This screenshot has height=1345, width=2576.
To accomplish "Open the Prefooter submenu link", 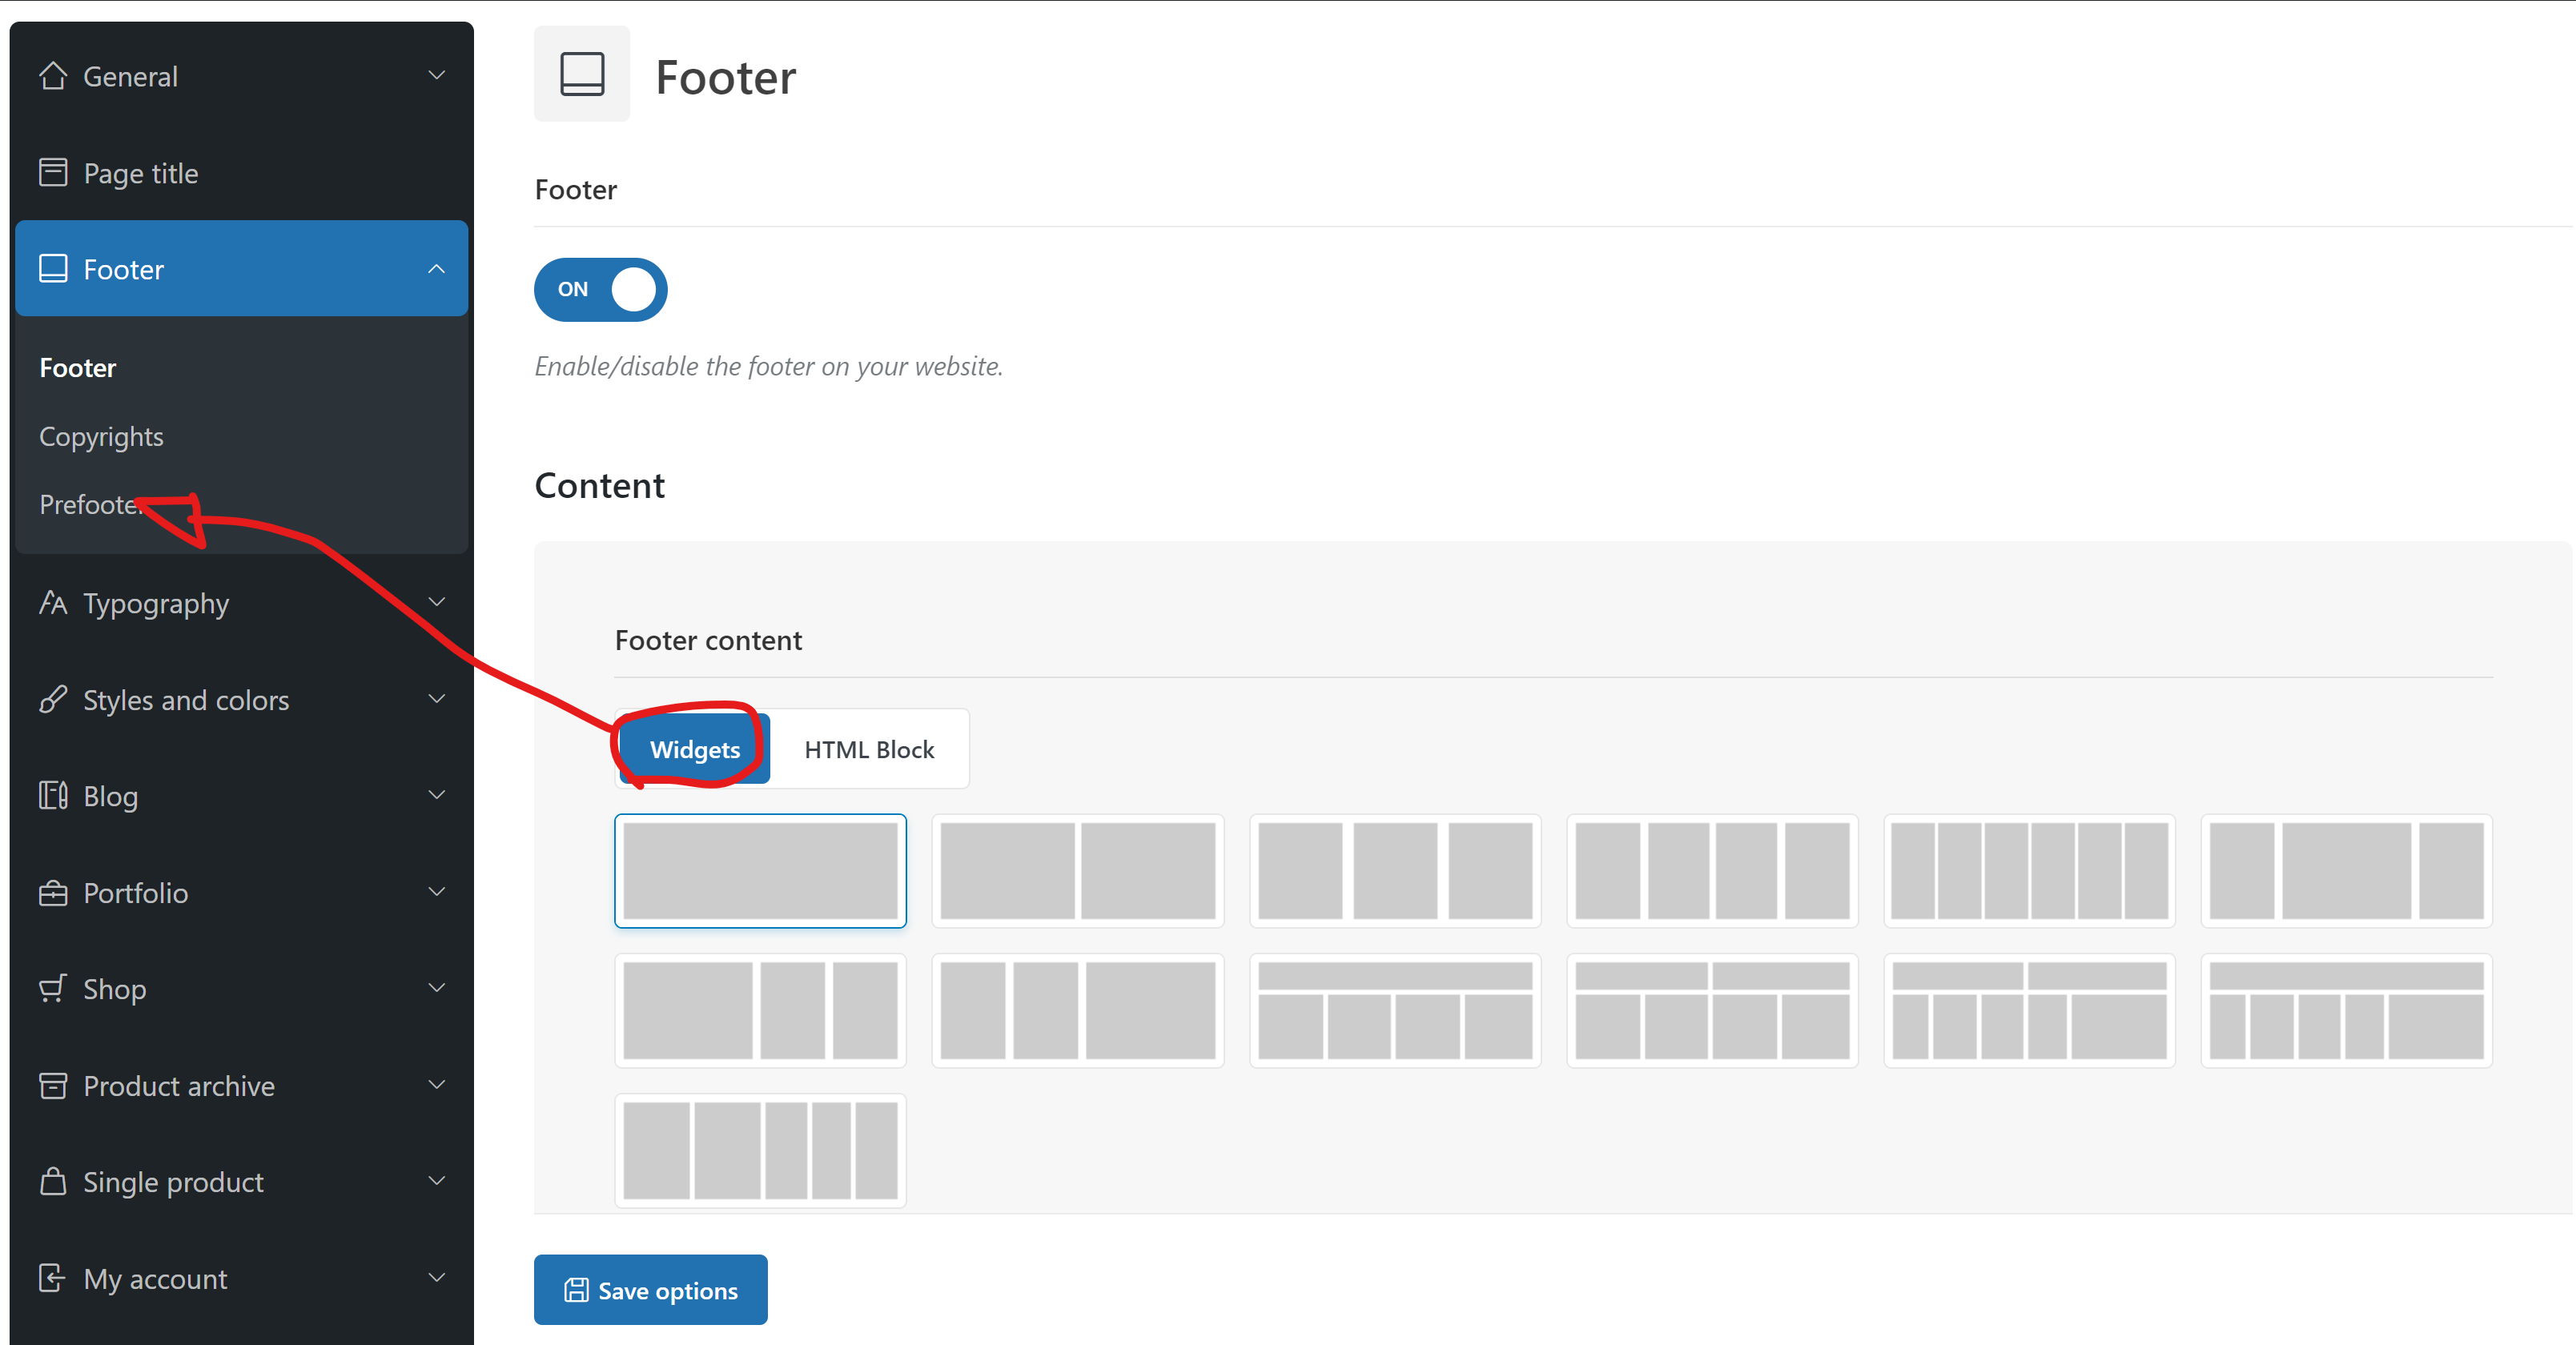I will pyautogui.click(x=90, y=505).
